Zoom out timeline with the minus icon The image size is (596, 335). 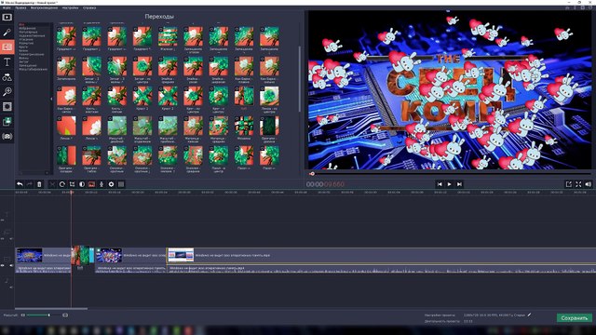tap(22, 315)
